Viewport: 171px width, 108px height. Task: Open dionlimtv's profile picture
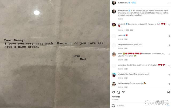pos(114,25)
